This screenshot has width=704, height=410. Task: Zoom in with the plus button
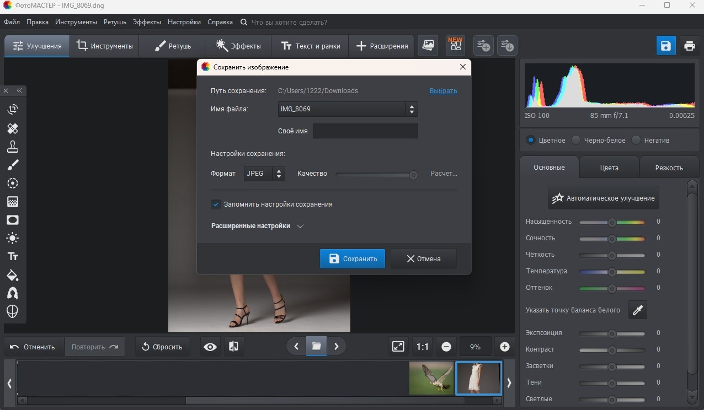(504, 347)
